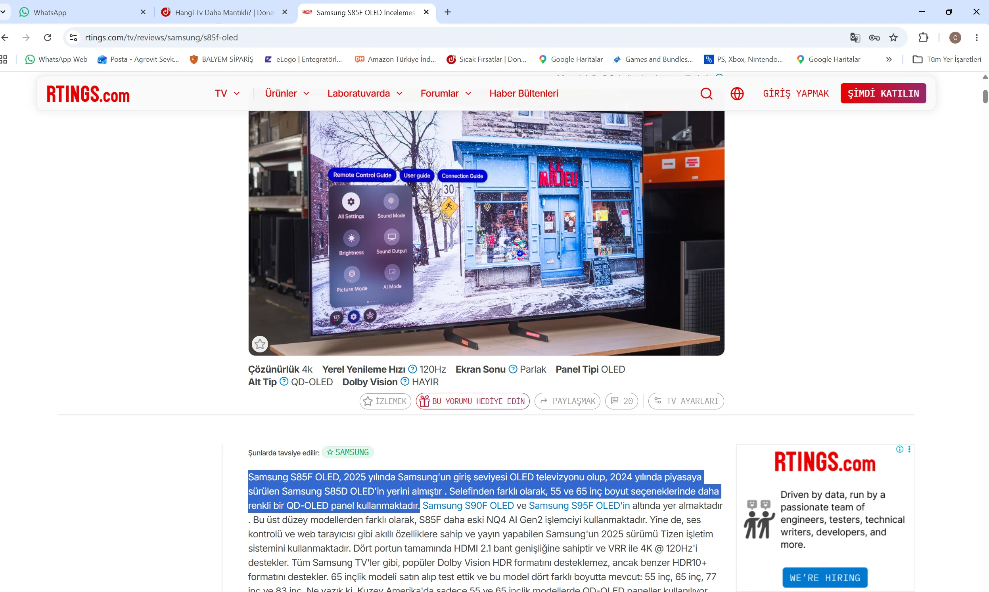Open the tab search dropdown arrow

(x=3, y=12)
